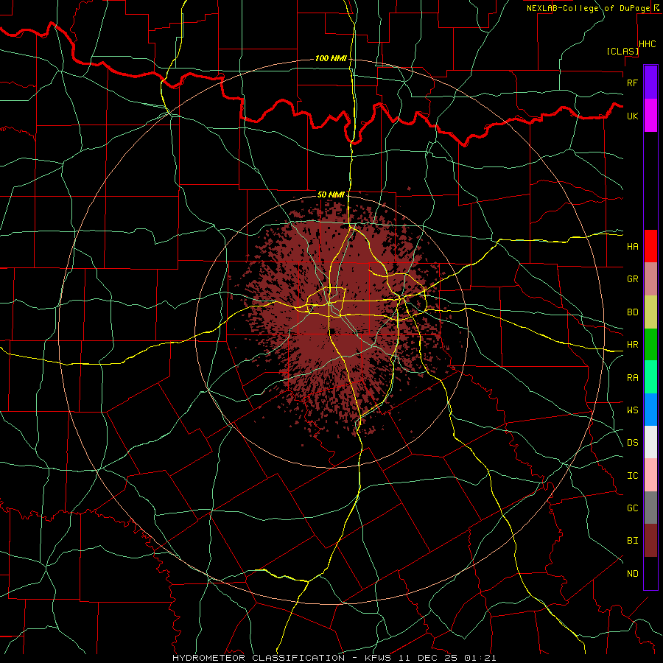Pick the mint green RA legend swatch
The width and height of the screenshot is (663, 663).
[650, 377]
